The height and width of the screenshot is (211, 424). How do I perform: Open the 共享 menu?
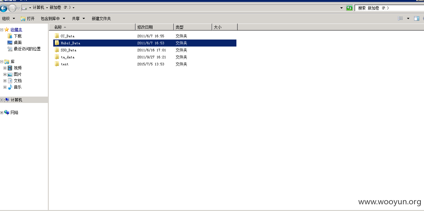tap(78, 18)
